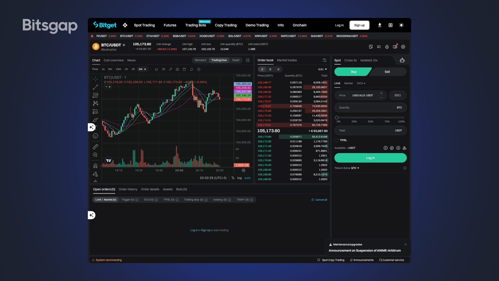Open the OCO order type dropdown
Image resolution: width=499 pixels, height=281 pixels.
[x=361, y=83]
